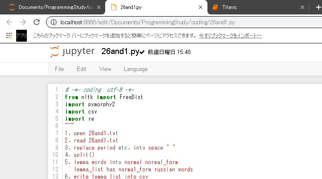Click the Titanic notebook tab icon
Image resolution: width=322 pixels, height=179 pixels.
[215, 7]
